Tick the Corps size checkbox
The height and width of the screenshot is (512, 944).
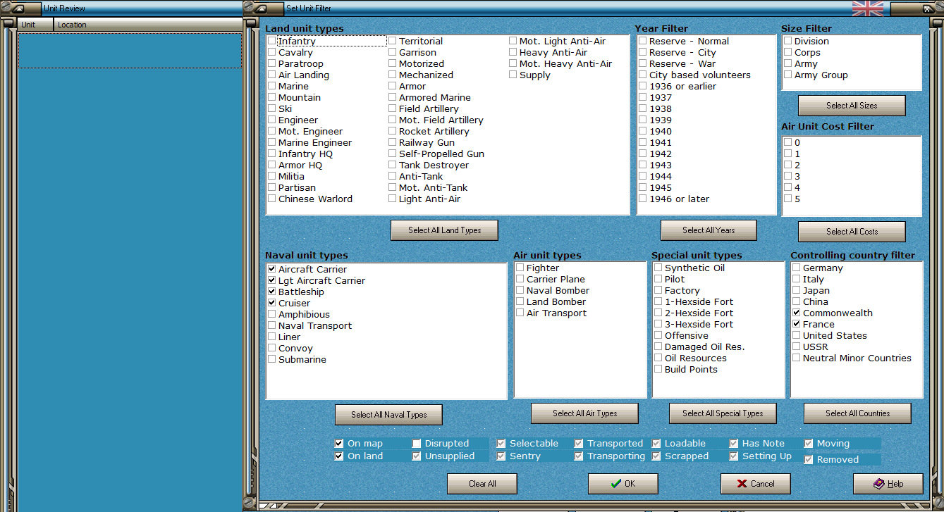[787, 52]
